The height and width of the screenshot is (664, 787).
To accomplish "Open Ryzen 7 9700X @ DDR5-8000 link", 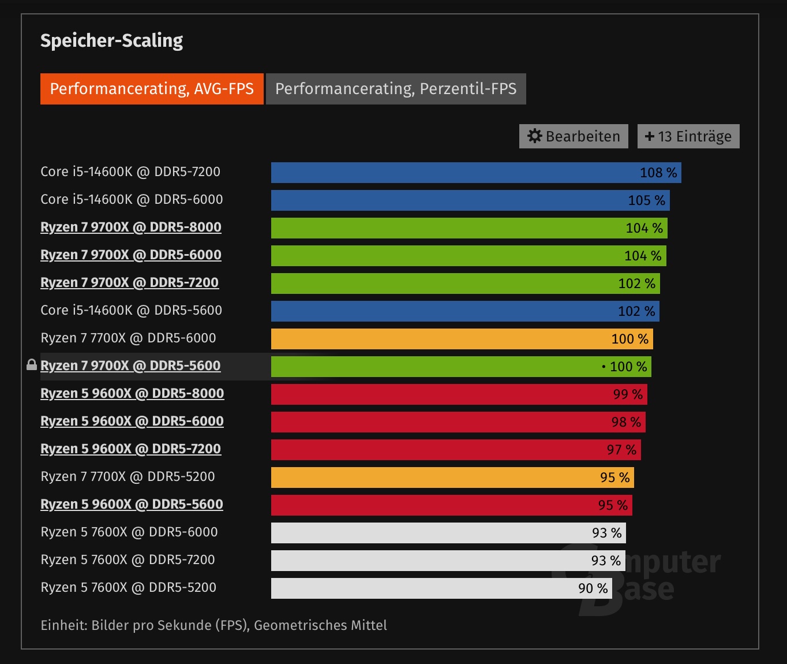I will coord(131,227).
